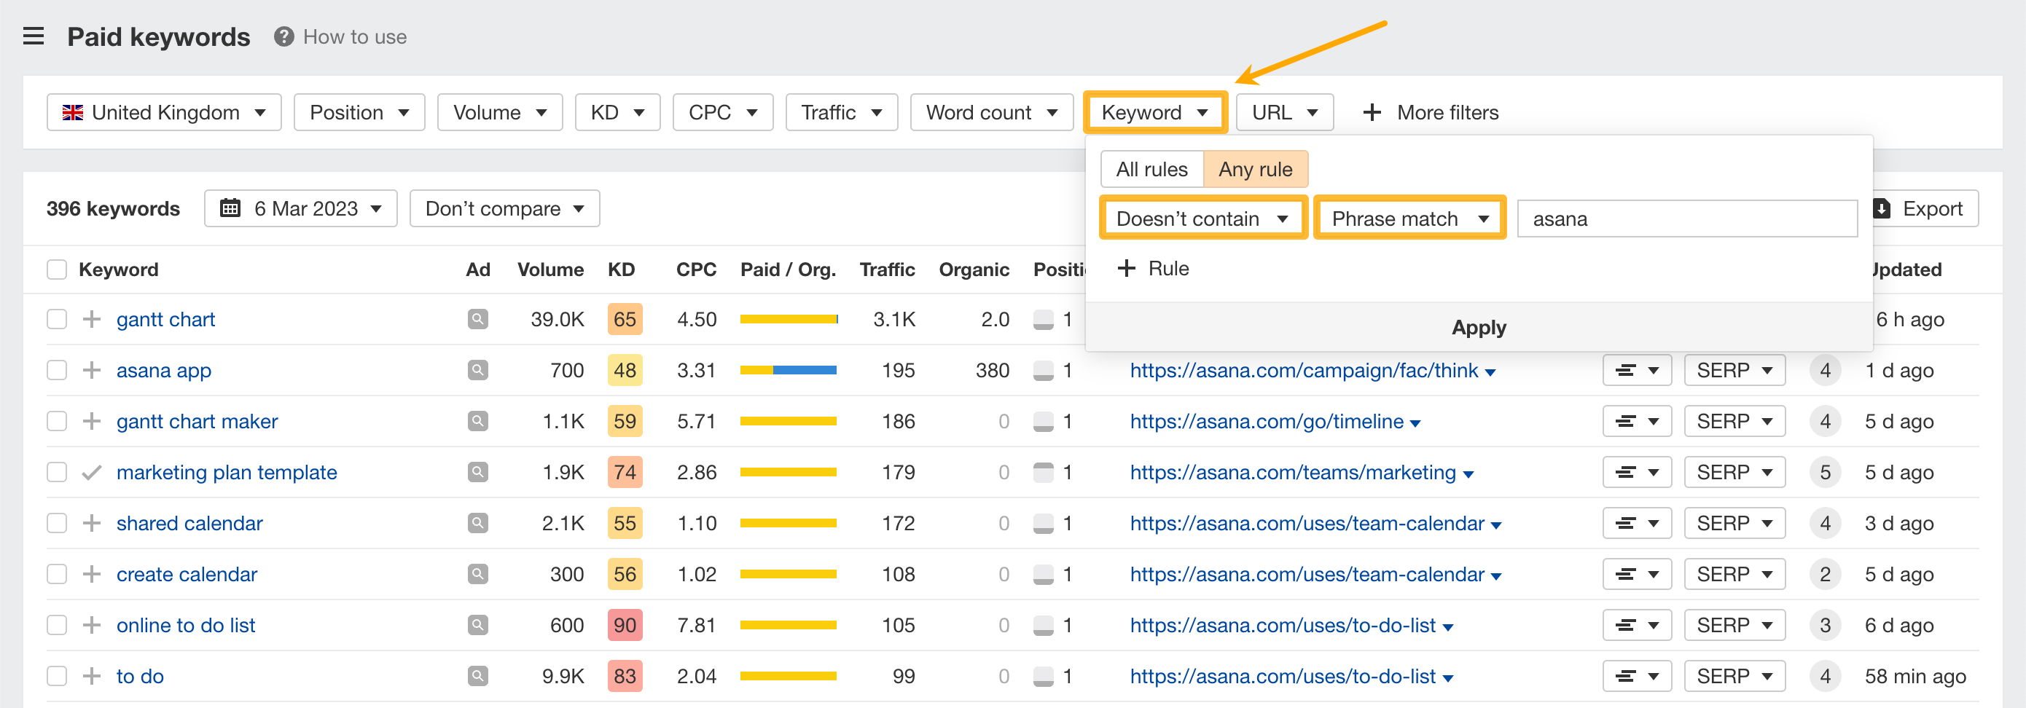
Task: Check the gantt chart row checkbox
Action: point(57,319)
